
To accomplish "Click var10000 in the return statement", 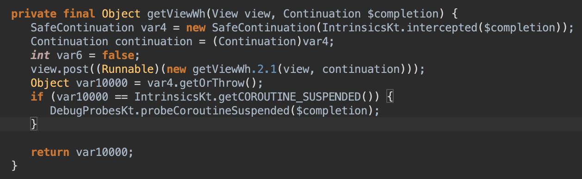I will coord(102,152).
